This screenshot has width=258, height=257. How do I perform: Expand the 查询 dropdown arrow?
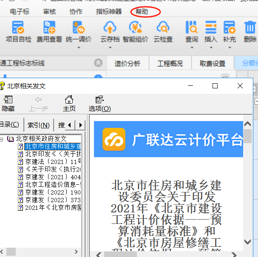click(x=192, y=48)
